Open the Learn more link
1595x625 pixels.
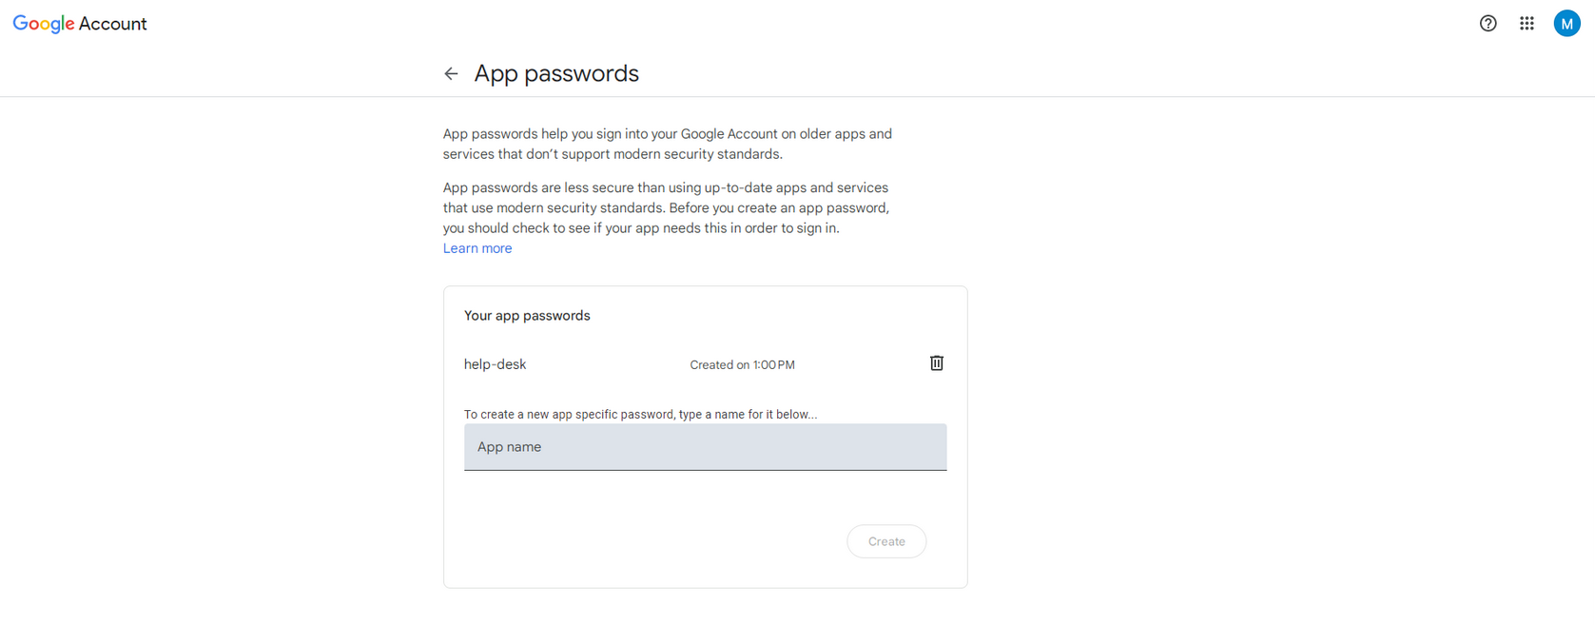point(477,248)
